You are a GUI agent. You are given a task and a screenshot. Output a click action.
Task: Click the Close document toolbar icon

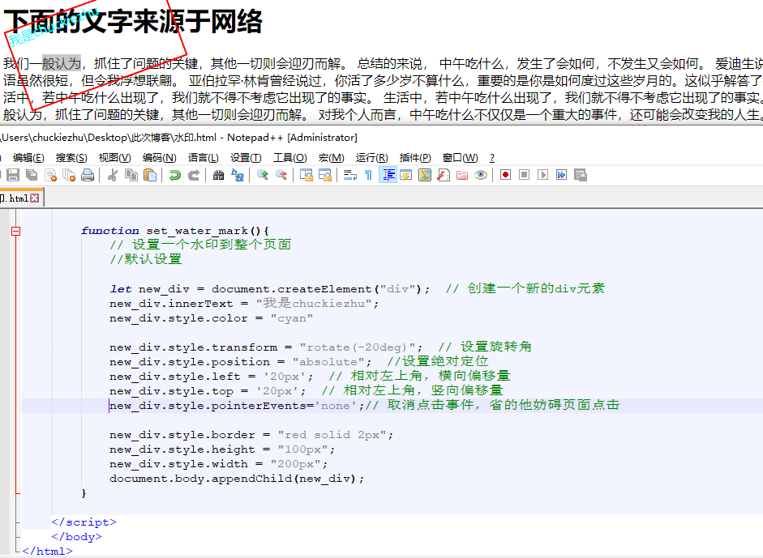50,175
